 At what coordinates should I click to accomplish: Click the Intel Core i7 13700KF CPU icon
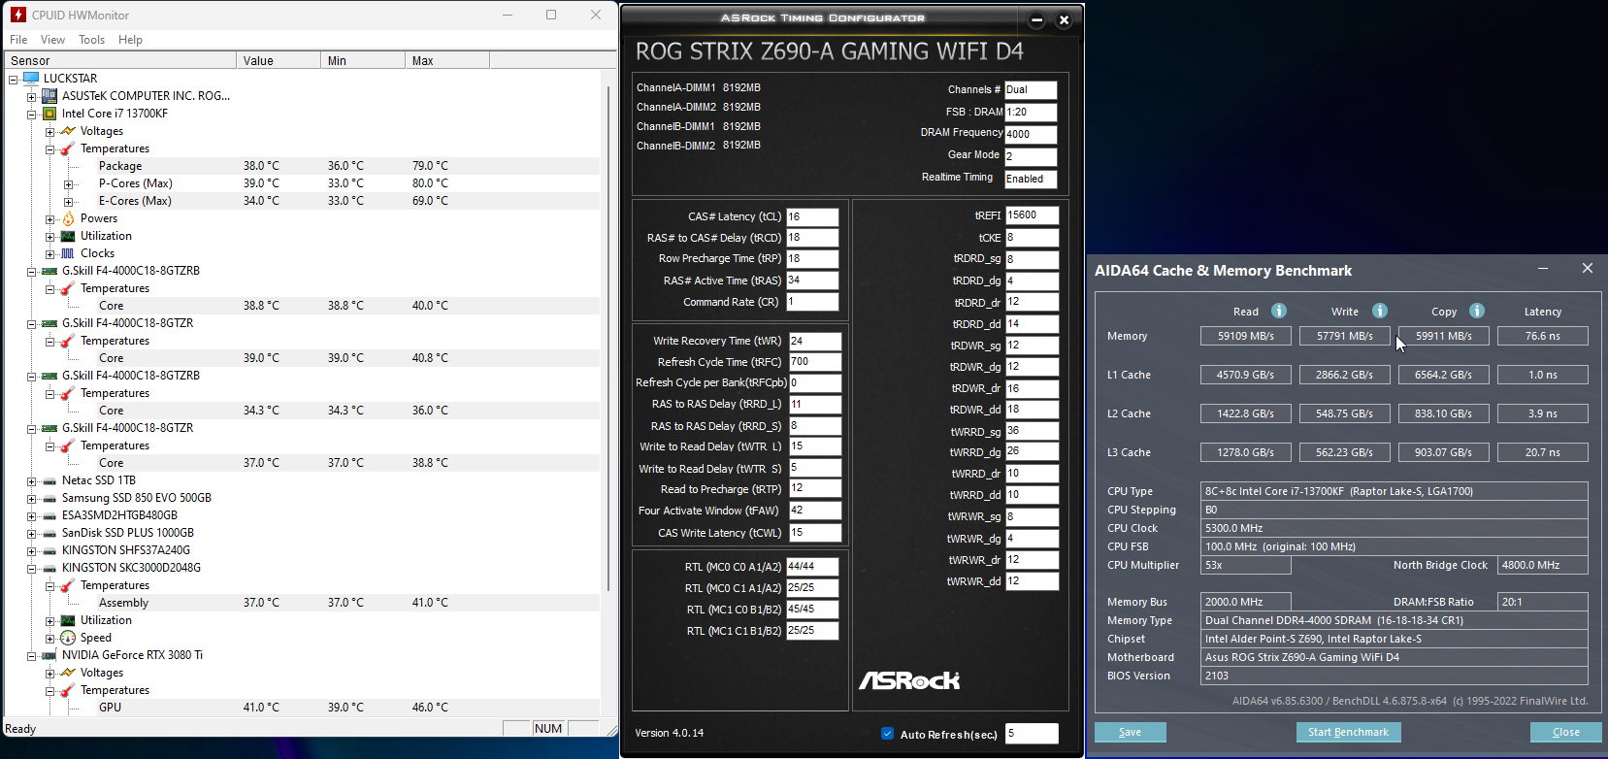click(49, 114)
